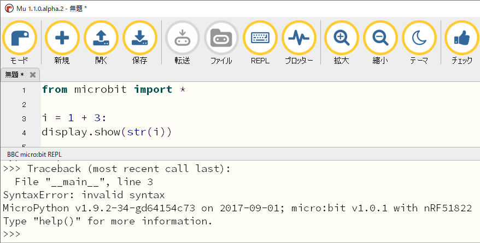
Task: Click line number 3 in gutter
Action: pyautogui.click(x=24, y=118)
